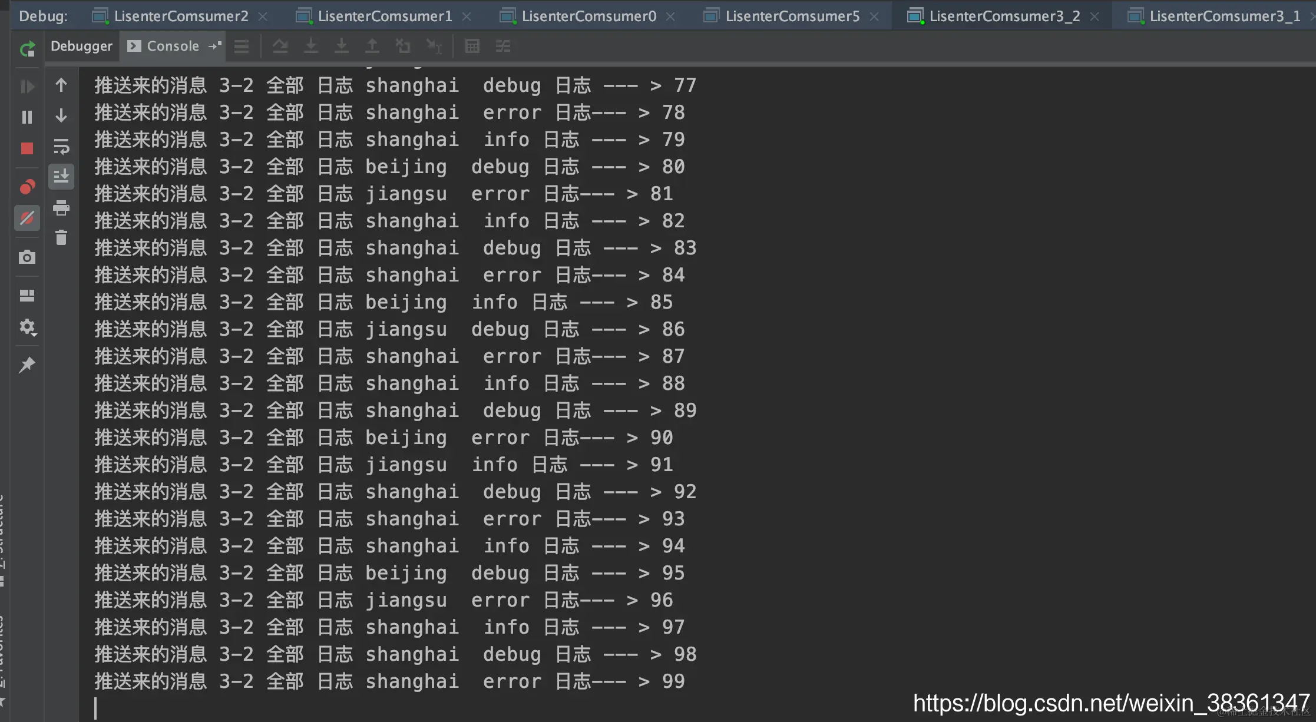Rerun the debug session
Image resolution: width=1316 pixels, height=722 pixels.
coord(27,48)
